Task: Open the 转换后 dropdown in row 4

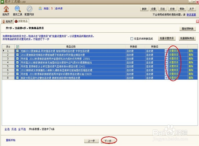Action: pos(166,62)
